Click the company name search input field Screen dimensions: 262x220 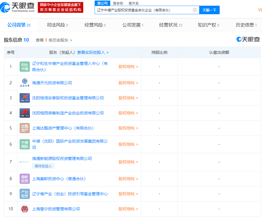[144, 10]
